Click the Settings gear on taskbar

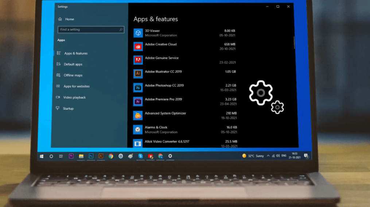[170, 156]
